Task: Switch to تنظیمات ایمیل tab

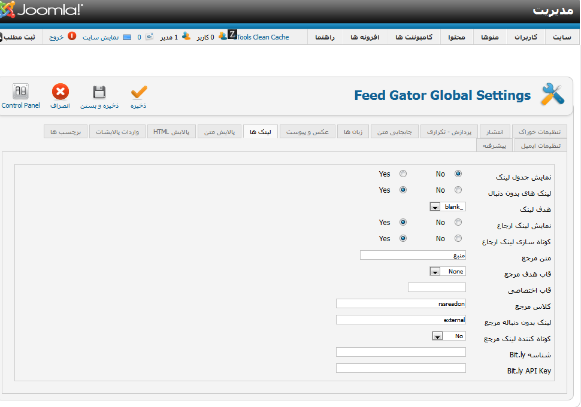Action: 541,145
